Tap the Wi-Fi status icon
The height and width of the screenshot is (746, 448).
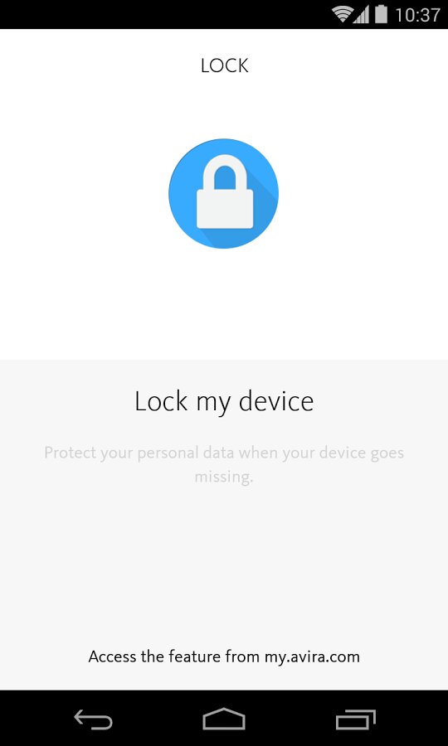(x=343, y=14)
